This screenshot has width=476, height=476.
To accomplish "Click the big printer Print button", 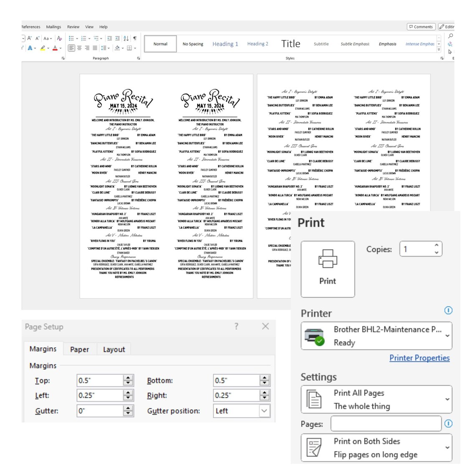I will (x=327, y=269).
